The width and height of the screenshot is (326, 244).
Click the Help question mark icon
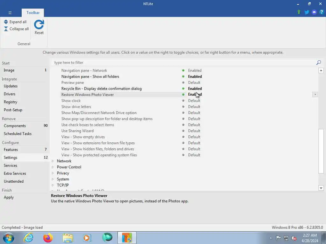(x=322, y=12)
